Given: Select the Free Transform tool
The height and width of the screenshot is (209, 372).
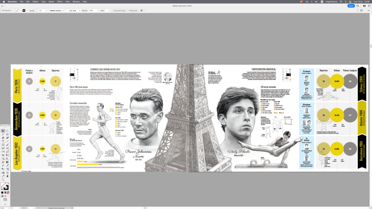Looking at the screenshot, I should pyautogui.click(x=8, y=155).
